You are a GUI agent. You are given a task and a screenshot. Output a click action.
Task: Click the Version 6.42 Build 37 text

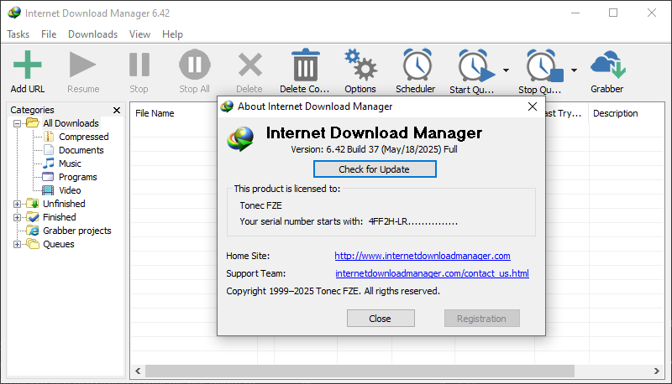coord(374,149)
